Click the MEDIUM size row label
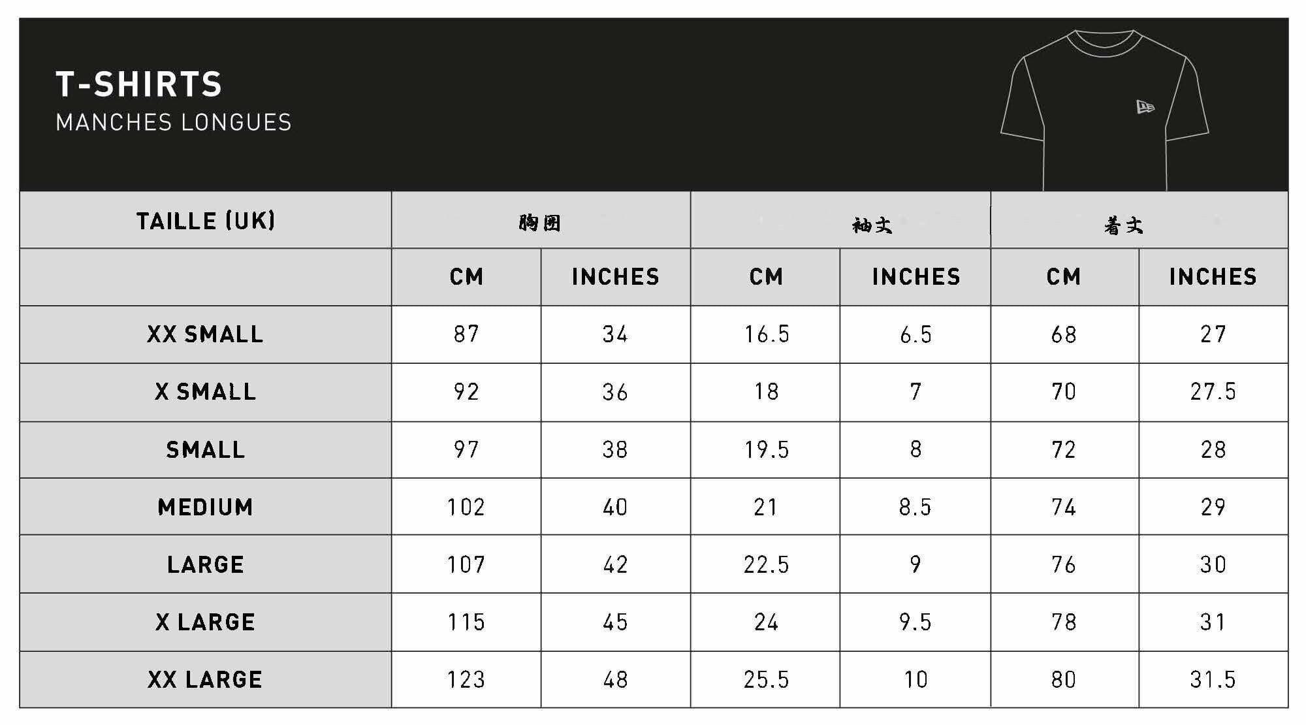1306x725 pixels. pos(205,507)
